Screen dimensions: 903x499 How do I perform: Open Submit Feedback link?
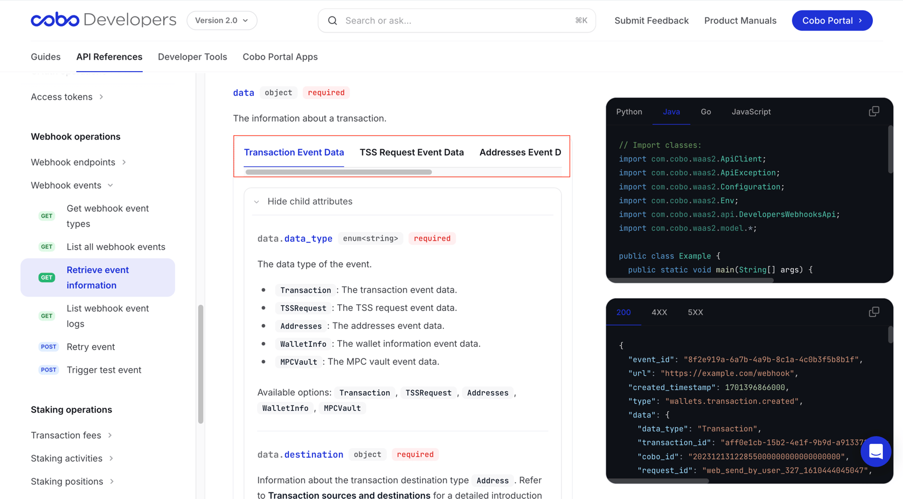tap(651, 20)
